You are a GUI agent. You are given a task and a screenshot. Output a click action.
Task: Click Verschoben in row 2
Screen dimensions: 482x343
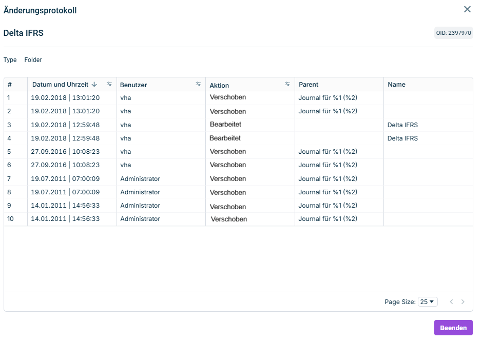[228, 111]
